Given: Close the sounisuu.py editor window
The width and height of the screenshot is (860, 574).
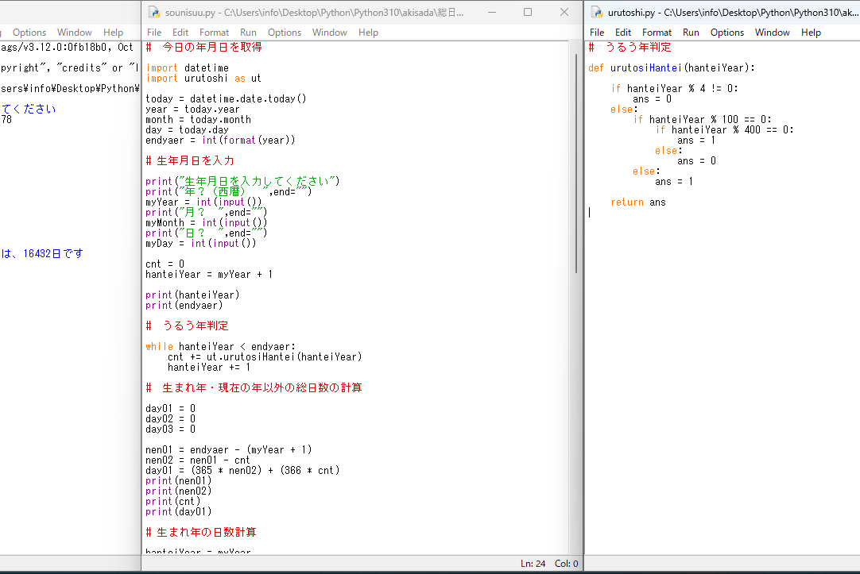Looking at the screenshot, I should 564,13.
